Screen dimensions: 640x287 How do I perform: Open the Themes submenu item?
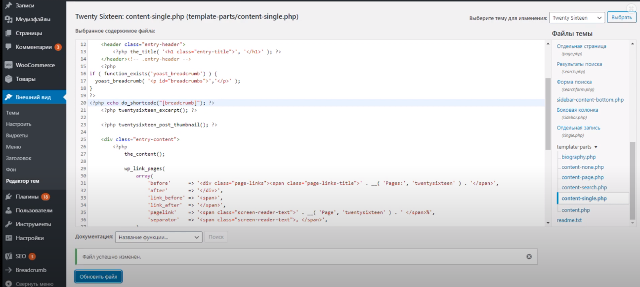tap(12, 113)
